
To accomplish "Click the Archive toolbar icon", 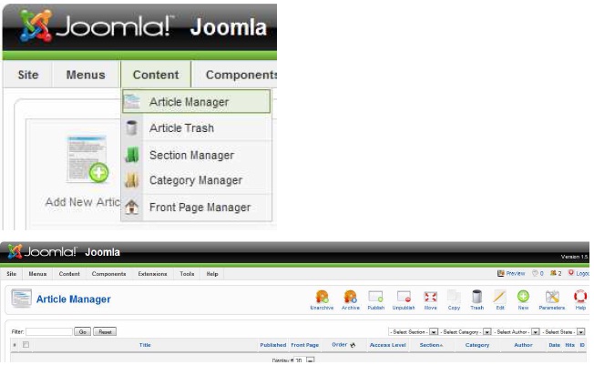I will coord(351,297).
